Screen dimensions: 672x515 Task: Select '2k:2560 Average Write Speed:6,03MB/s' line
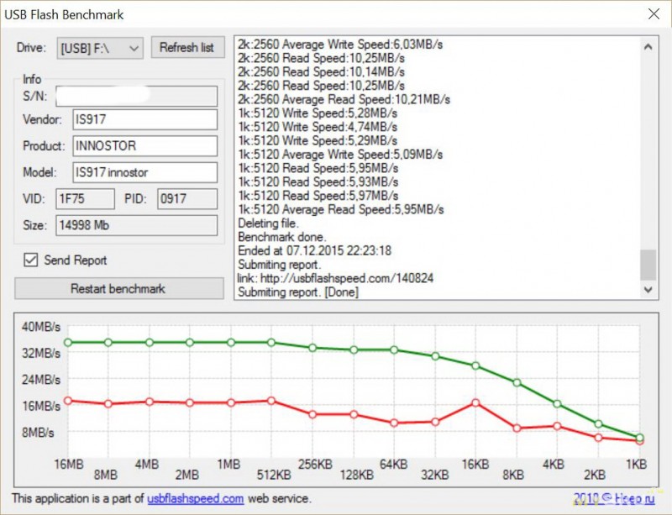340,45
